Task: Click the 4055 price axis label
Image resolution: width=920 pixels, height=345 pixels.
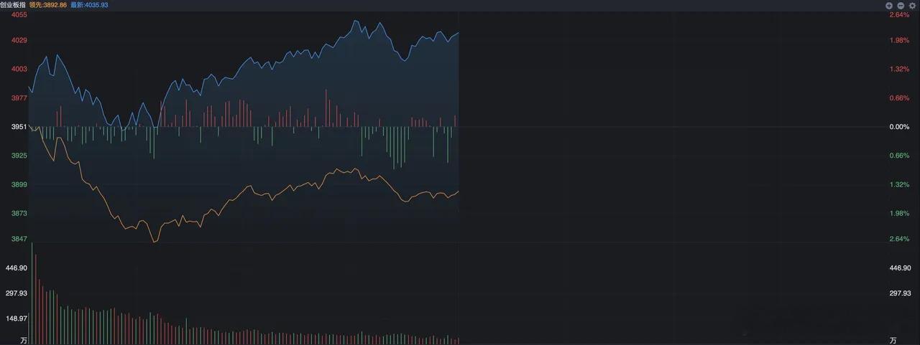Action: 19,14
